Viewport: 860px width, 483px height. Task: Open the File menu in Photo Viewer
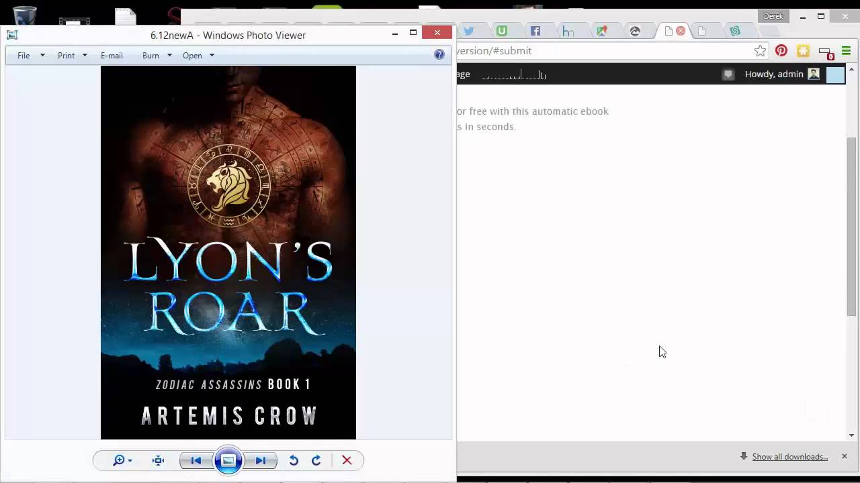pos(24,56)
